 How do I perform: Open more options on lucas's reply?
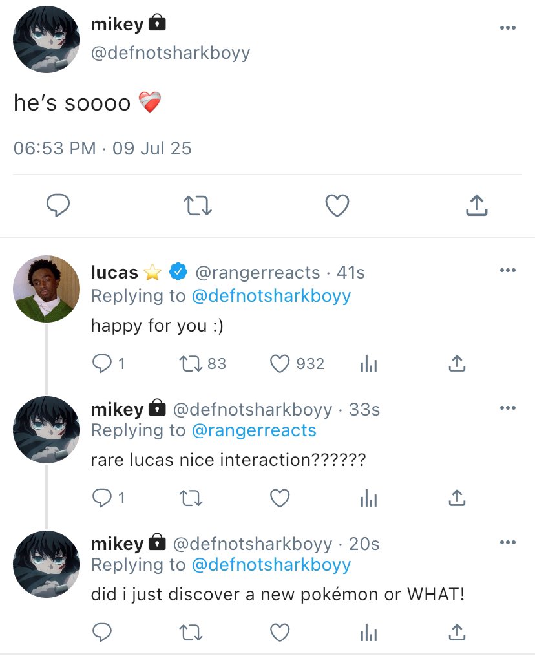508,270
